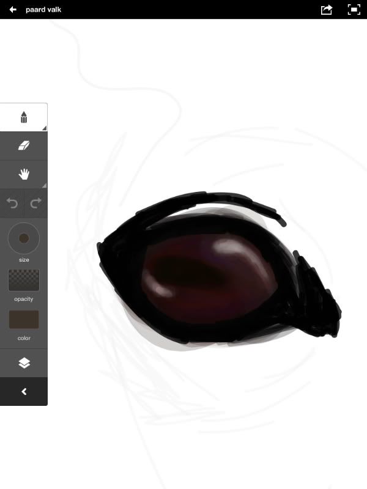The height and width of the screenshot is (489, 367).
Task: Open the brush size control
Action: click(24, 239)
